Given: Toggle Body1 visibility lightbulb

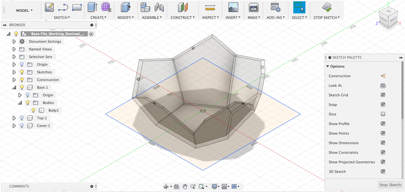Looking at the screenshot, I should click(33, 110).
